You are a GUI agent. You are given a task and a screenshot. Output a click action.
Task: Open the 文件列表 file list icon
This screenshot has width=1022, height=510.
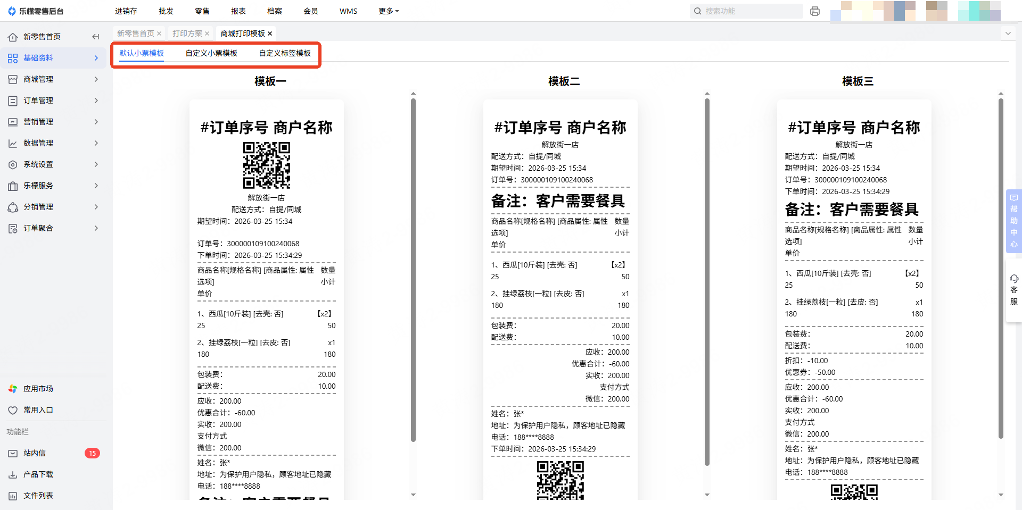(13, 496)
